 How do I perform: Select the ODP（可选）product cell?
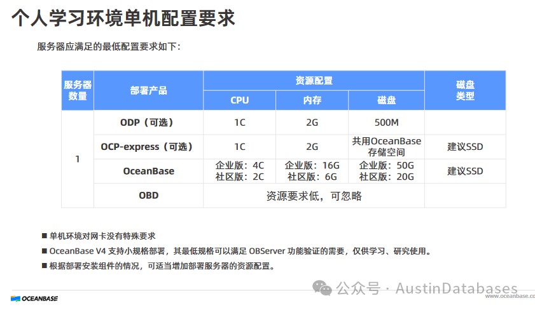pos(148,123)
